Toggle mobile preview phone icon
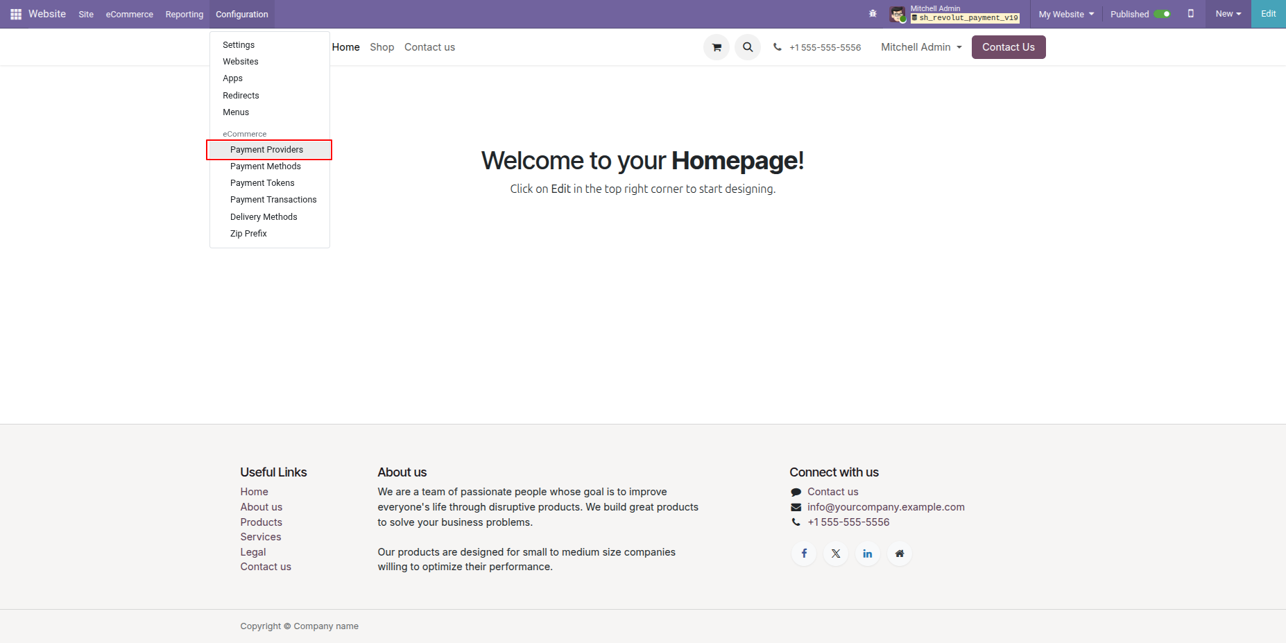 coord(1191,14)
